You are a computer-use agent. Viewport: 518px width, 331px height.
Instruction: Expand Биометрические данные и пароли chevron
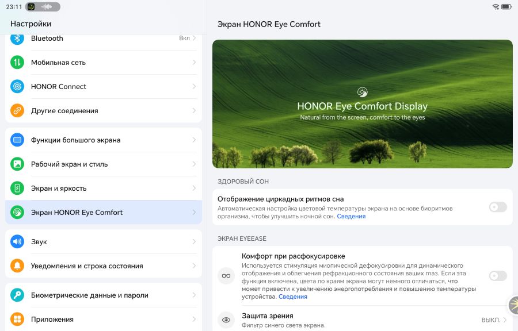point(195,295)
